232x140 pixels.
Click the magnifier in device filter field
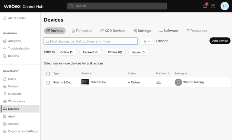(x=47, y=41)
